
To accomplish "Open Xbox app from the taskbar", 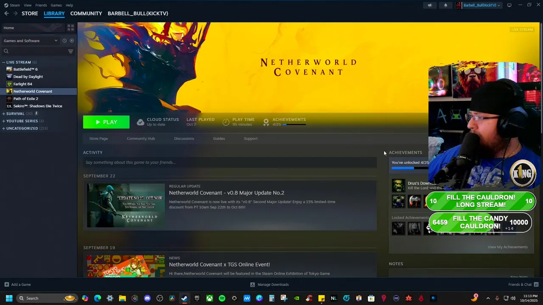I will tap(210, 298).
